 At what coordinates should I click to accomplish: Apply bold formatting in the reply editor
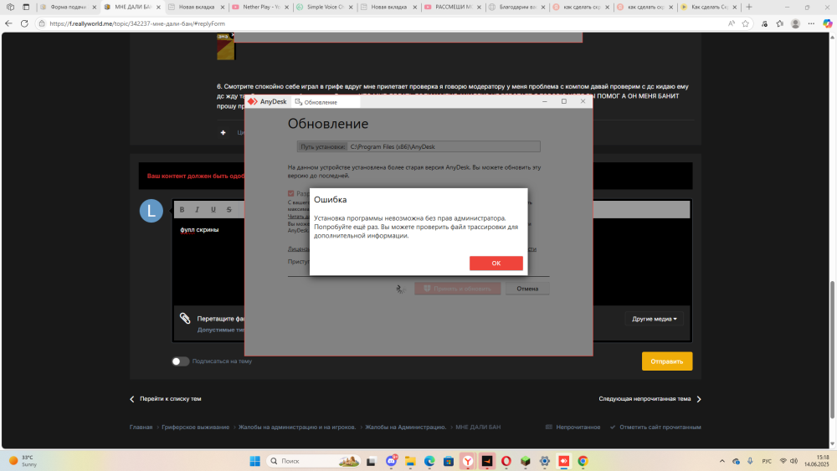tap(182, 210)
